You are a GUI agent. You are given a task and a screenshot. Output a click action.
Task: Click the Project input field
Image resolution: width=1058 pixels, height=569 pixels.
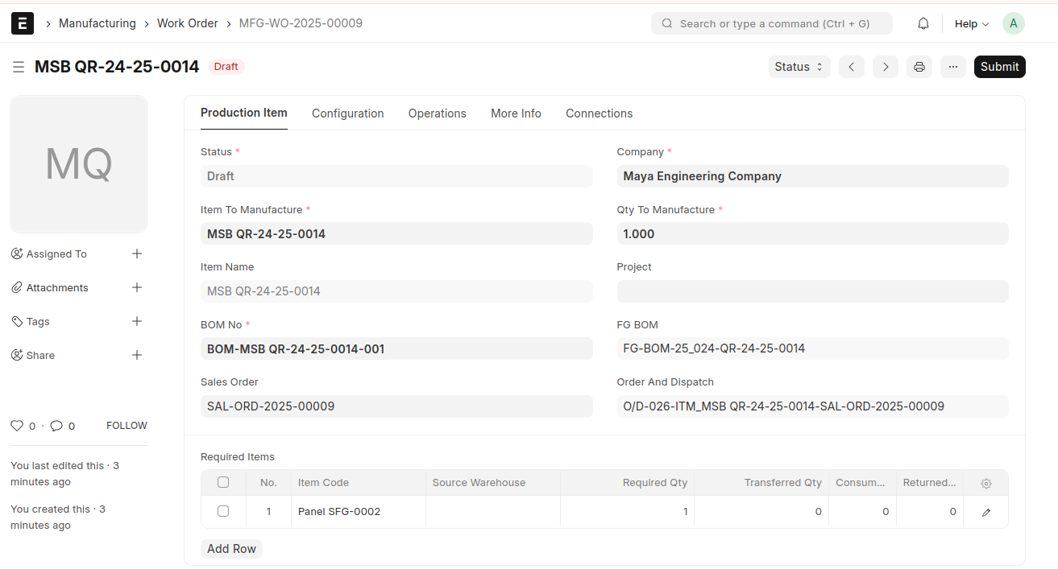tap(812, 291)
